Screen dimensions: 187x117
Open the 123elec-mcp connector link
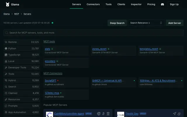[52, 93]
